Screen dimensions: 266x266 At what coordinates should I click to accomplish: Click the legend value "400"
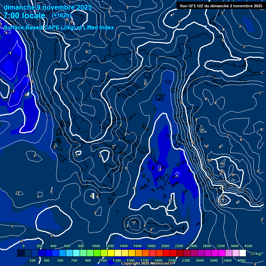(x=53, y=246)
